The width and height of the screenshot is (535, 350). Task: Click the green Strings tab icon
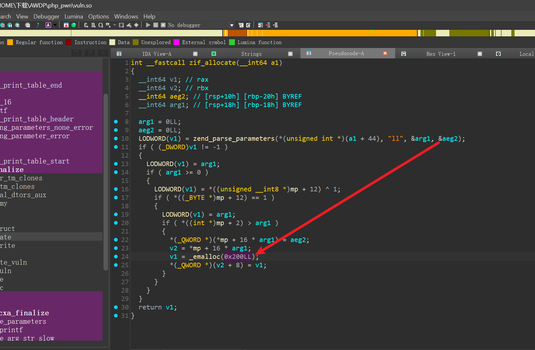(x=214, y=54)
